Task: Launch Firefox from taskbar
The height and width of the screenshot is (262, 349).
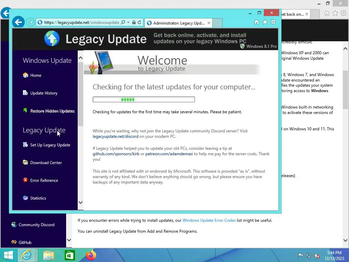Action: 91,255
